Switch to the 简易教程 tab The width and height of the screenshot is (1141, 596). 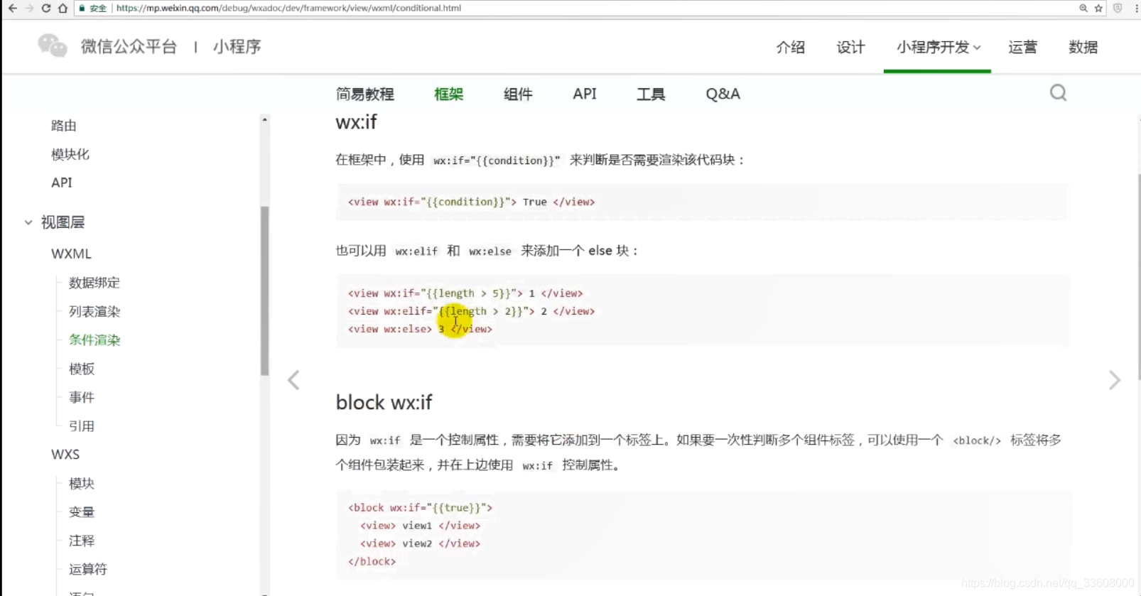tap(365, 94)
